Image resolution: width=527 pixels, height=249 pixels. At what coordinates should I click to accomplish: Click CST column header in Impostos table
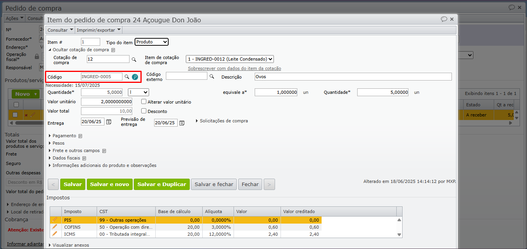(126, 211)
